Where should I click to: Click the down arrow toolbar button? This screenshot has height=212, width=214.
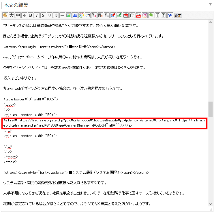tap(157, 15)
